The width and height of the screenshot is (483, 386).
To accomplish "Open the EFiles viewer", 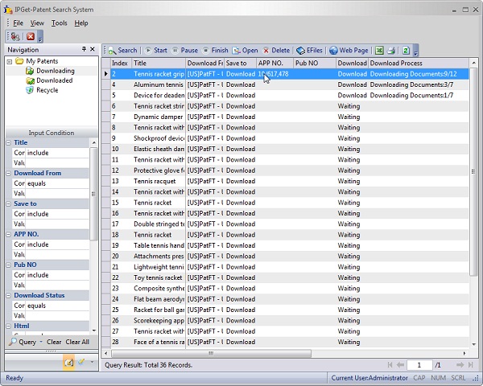I will coord(310,50).
